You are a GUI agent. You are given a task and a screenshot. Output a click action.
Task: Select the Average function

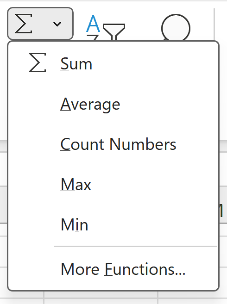[x=113, y=104]
